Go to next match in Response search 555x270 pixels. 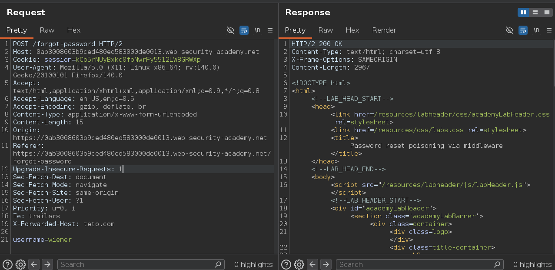[326, 264]
